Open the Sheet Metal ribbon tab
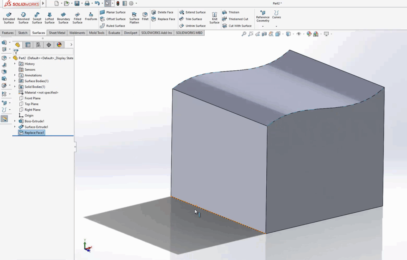Image resolution: width=407 pixels, height=260 pixels. (x=57, y=33)
